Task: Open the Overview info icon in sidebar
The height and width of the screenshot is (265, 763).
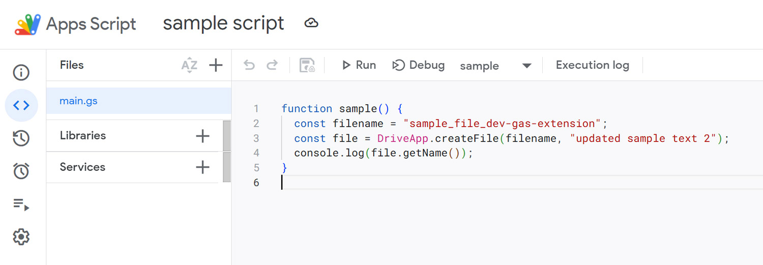Action: point(21,73)
